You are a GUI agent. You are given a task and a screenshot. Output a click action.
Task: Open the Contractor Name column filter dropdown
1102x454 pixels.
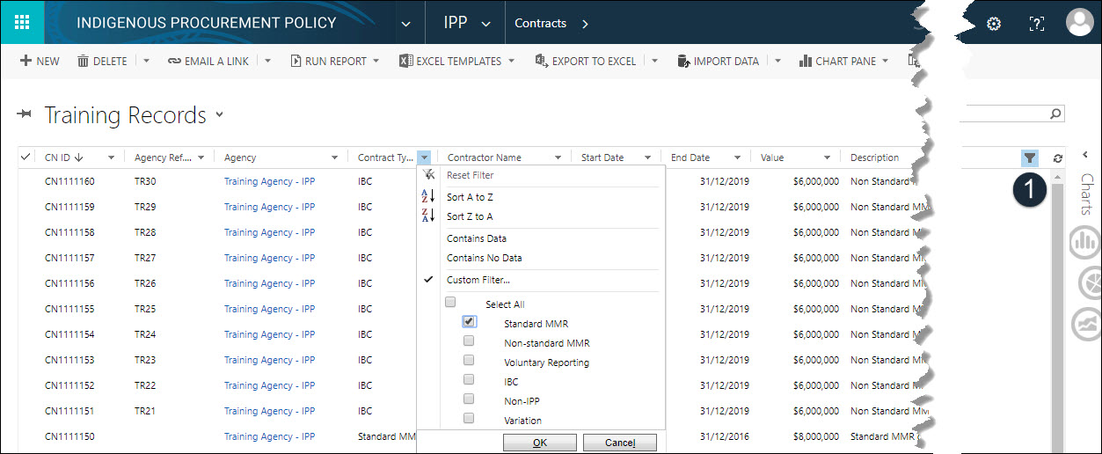558,158
